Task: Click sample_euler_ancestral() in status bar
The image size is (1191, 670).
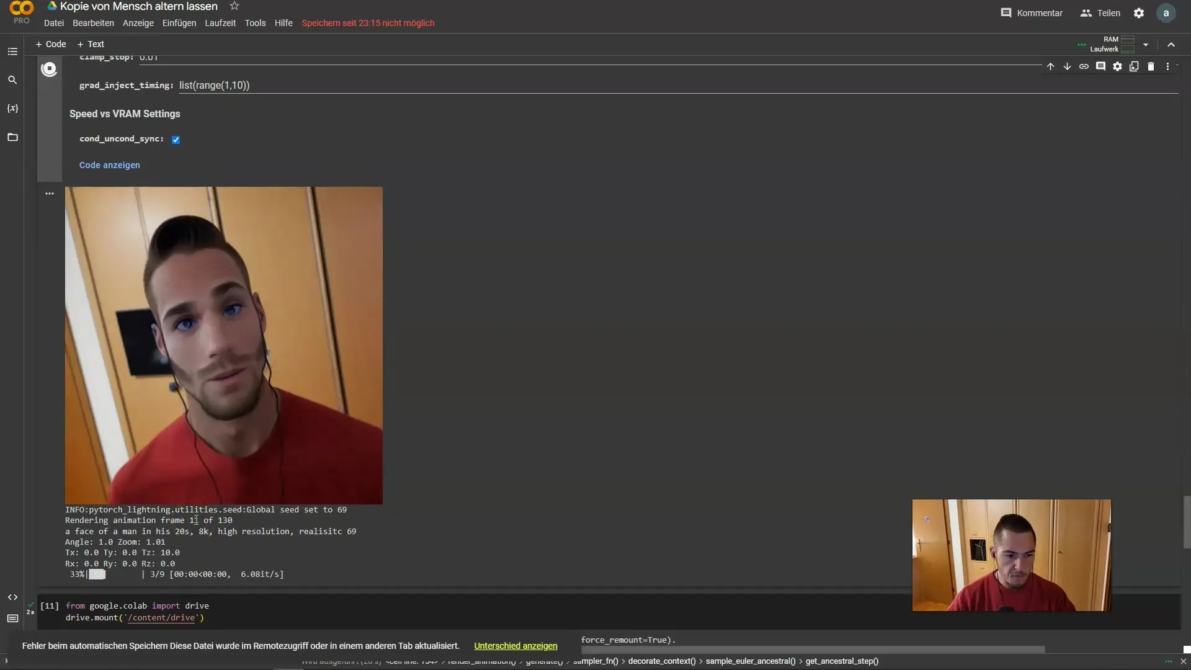Action: pyautogui.click(x=751, y=661)
